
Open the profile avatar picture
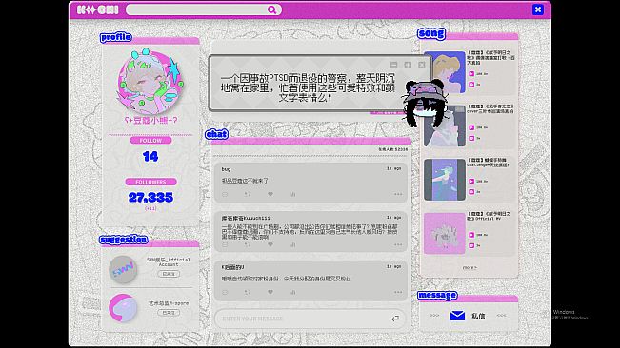pos(150,83)
